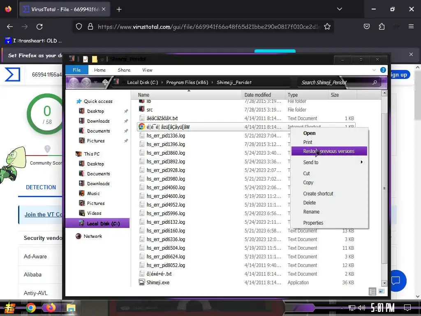Select This PC in navigation pane

[92, 154]
